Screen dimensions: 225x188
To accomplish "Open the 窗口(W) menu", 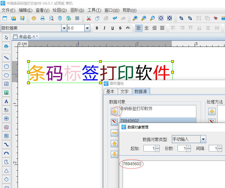I will [x=112, y=10].
